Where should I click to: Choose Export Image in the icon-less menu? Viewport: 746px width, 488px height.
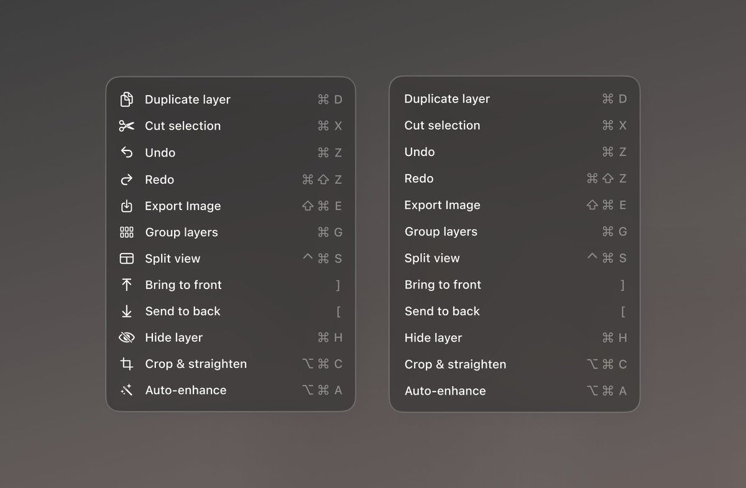click(x=515, y=205)
